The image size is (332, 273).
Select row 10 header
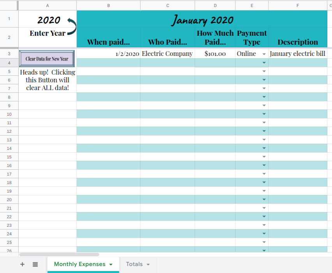(x=9, y=114)
